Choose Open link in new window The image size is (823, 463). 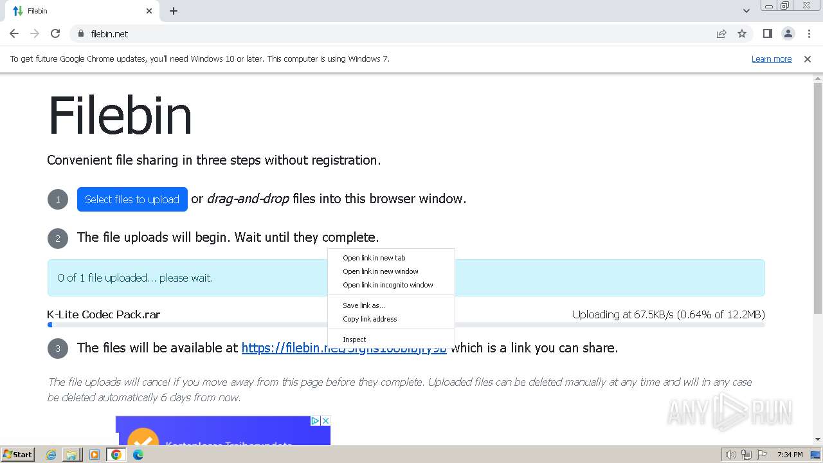point(391,271)
